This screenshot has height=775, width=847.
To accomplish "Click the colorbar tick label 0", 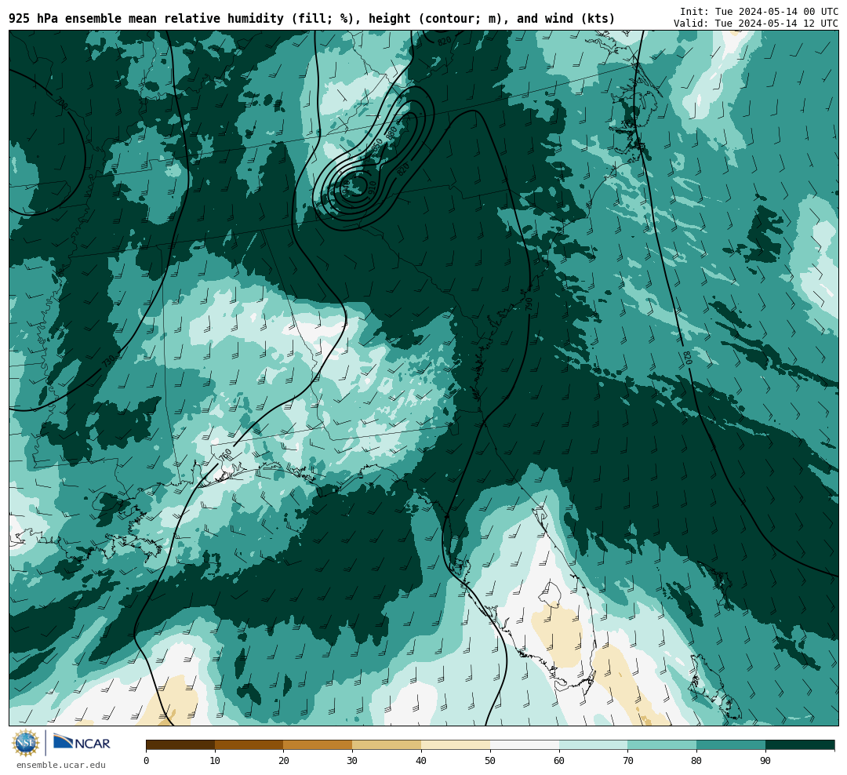I will [147, 761].
